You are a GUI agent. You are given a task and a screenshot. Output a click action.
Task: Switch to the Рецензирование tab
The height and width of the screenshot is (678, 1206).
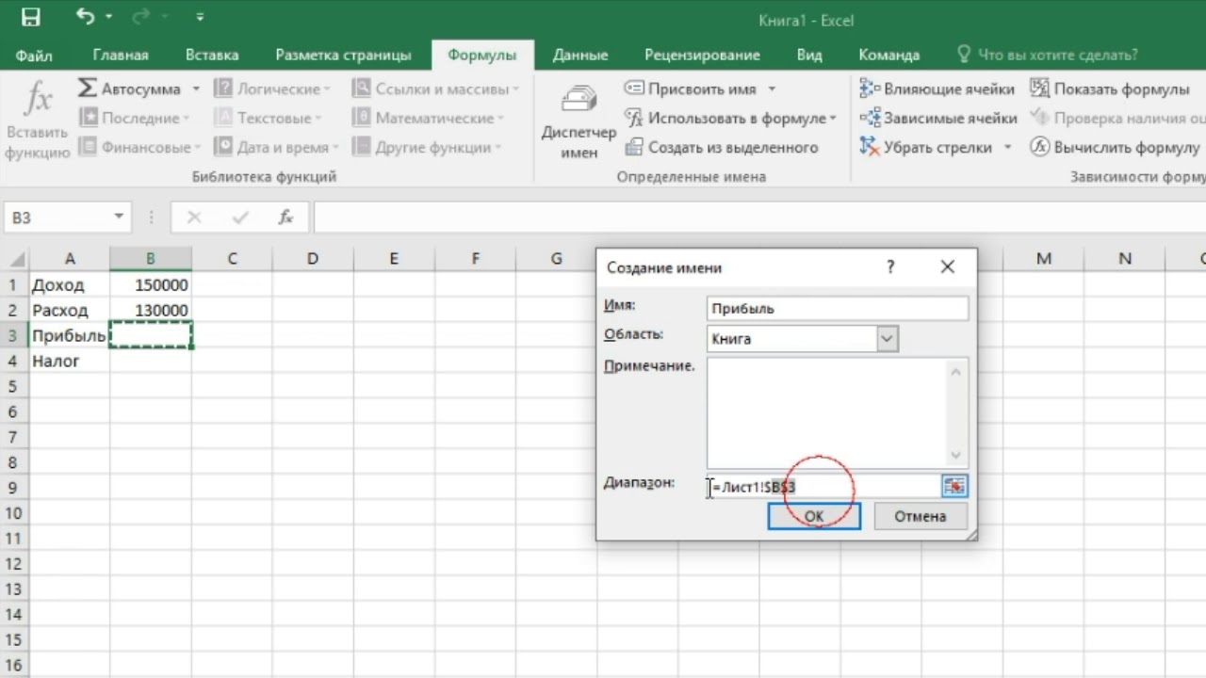(x=702, y=55)
